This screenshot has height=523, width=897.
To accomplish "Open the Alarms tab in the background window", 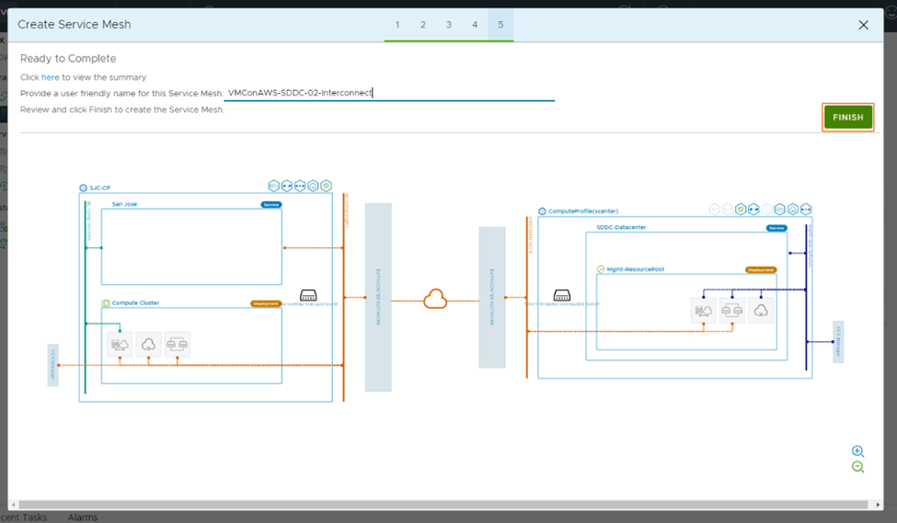I will click(x=83, y=517).
